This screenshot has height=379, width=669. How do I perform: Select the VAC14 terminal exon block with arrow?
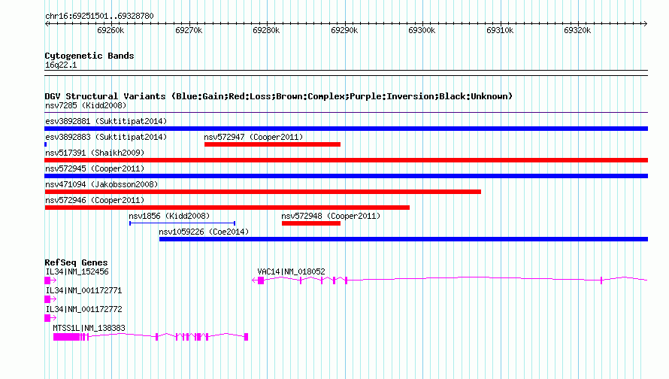258,280
